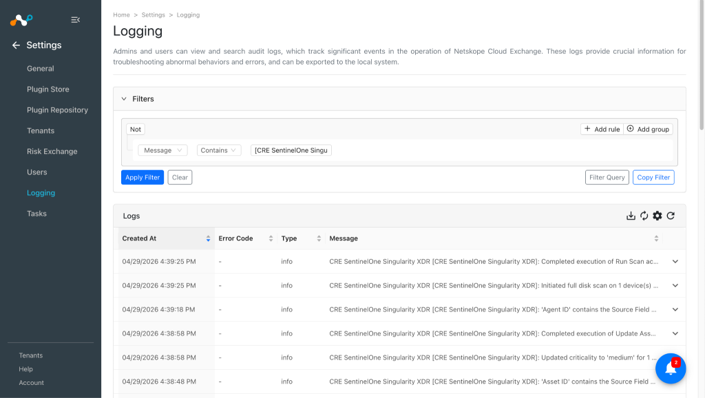Click the Logging breadcrumb text
Image resolution: width=705 pixels, height=398 pixels.
188,15
